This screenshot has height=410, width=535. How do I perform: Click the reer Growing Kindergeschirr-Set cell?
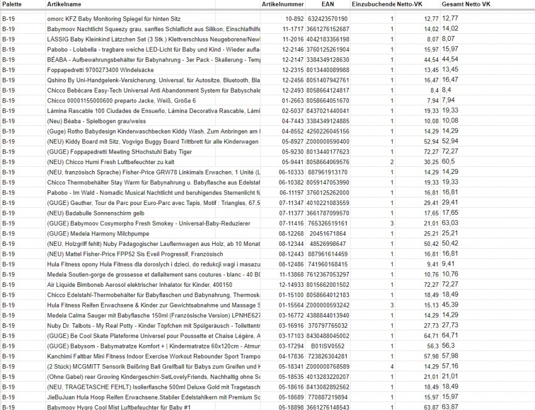(153, 377)
